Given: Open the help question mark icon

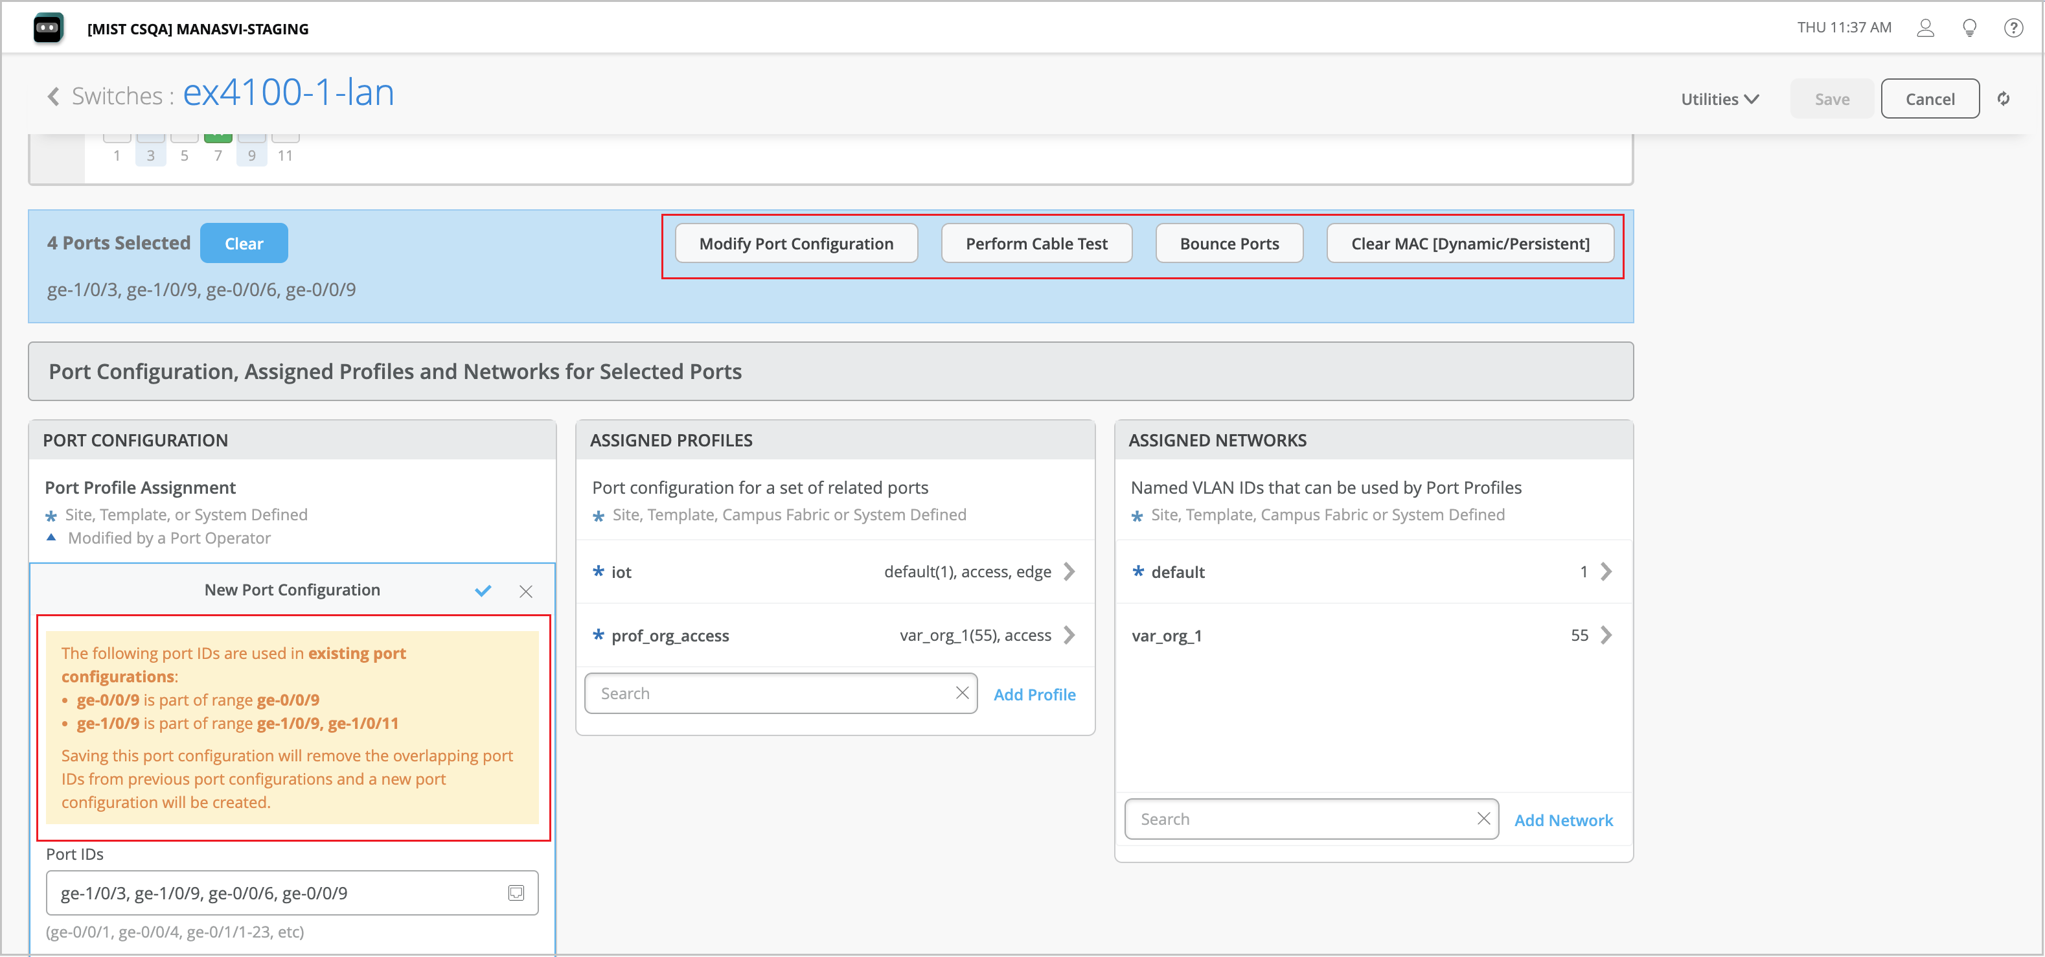Looking at the screenshot, I should pyautogui.click(x=2013, y=29).
